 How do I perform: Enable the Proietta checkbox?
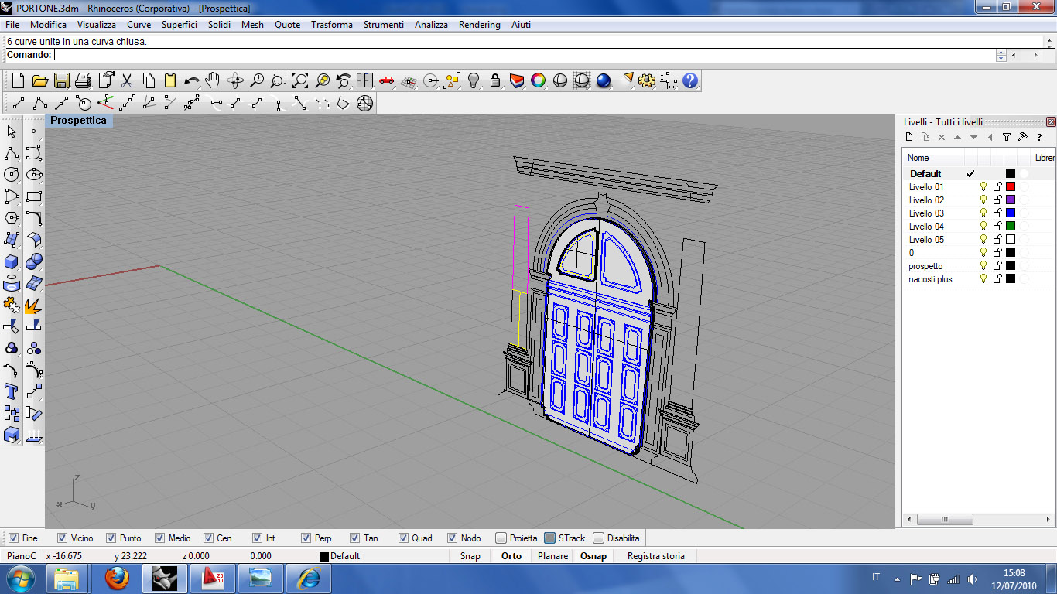(501, 538)
